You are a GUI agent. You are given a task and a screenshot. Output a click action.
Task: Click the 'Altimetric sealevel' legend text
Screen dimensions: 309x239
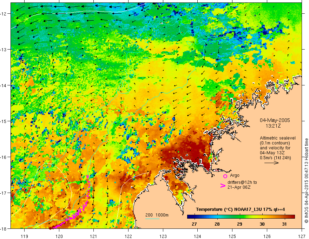tap(277, 138)
